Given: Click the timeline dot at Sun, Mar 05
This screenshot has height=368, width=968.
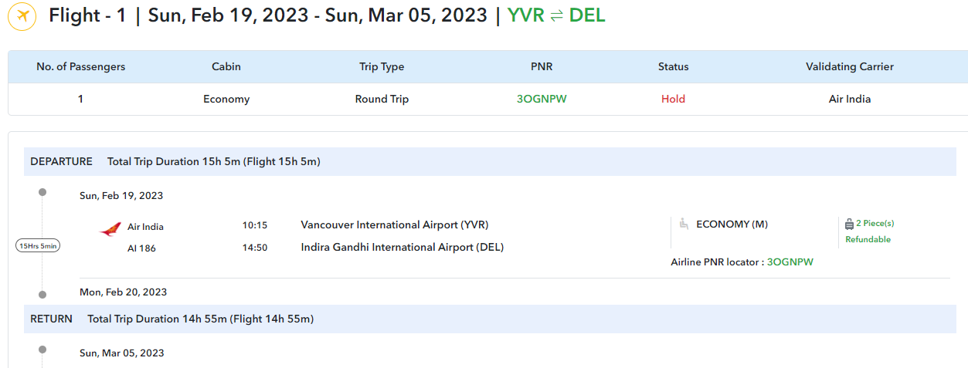Looking at the screenshot, I should 42,349.
